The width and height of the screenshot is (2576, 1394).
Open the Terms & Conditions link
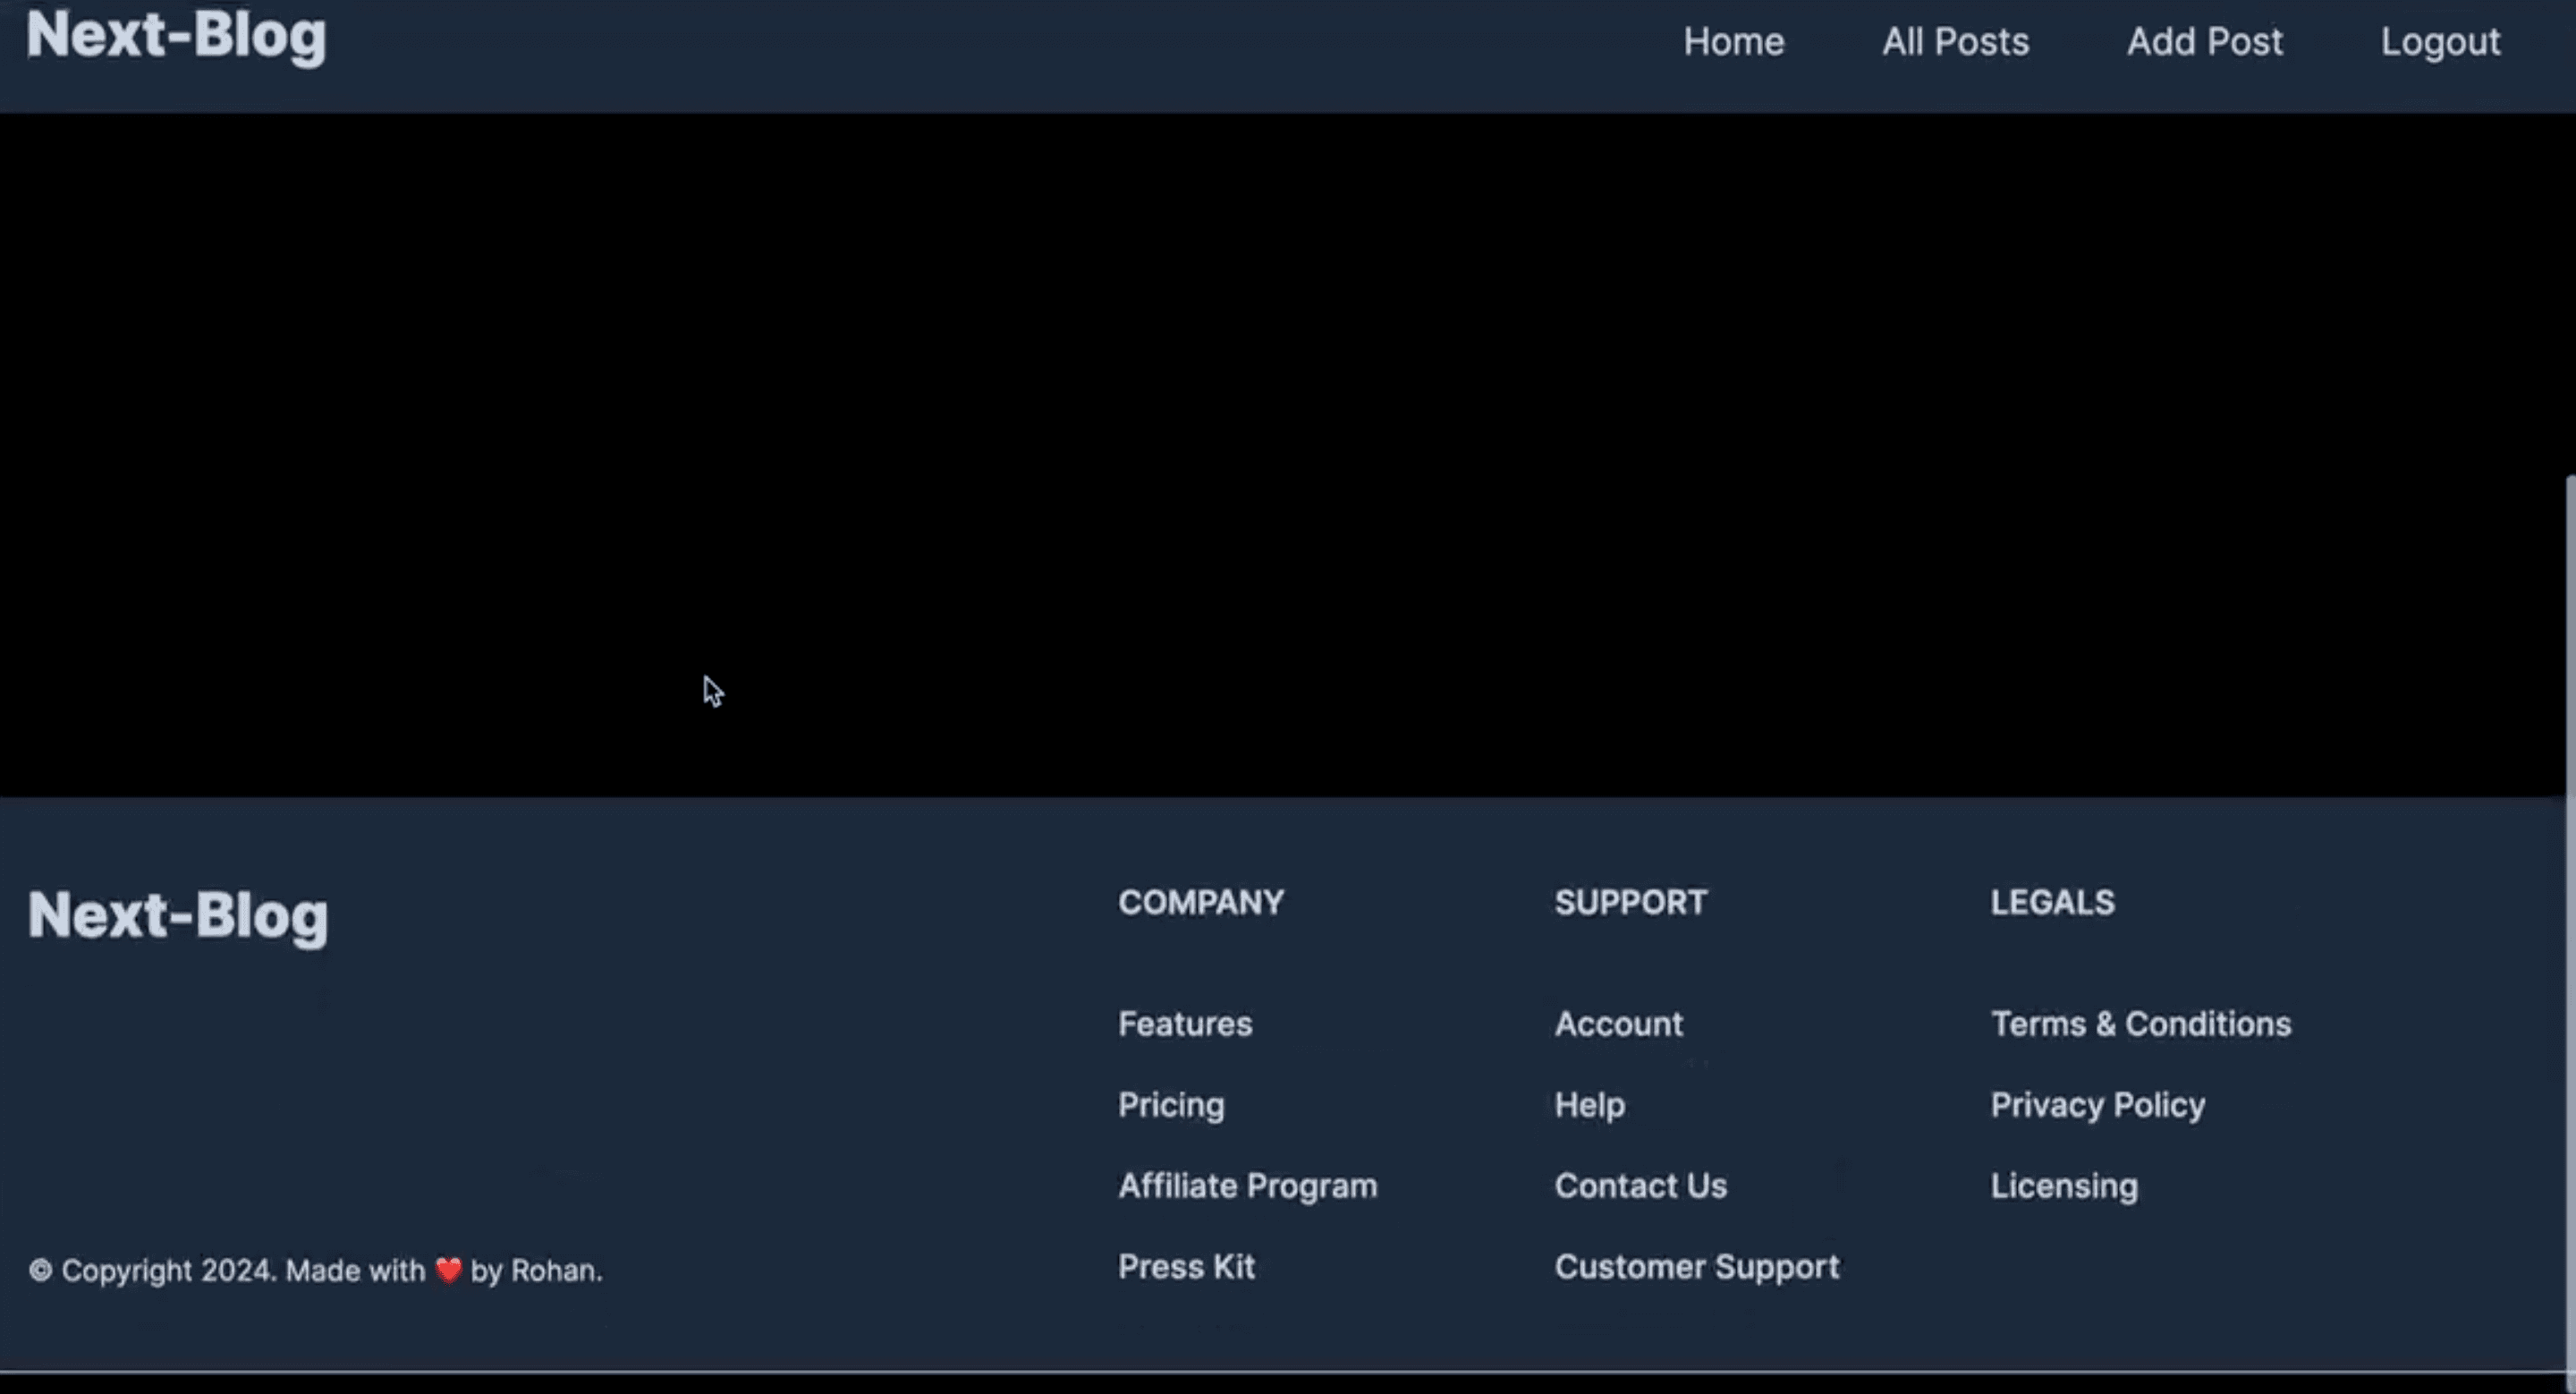pos(2140,1024)
